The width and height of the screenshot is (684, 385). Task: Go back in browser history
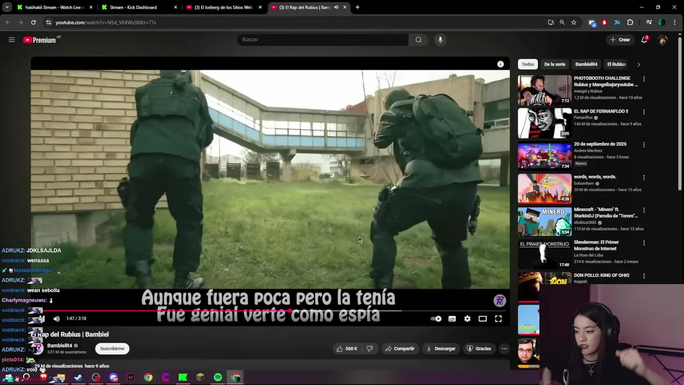pyautogui.click(x=7, y=22)
